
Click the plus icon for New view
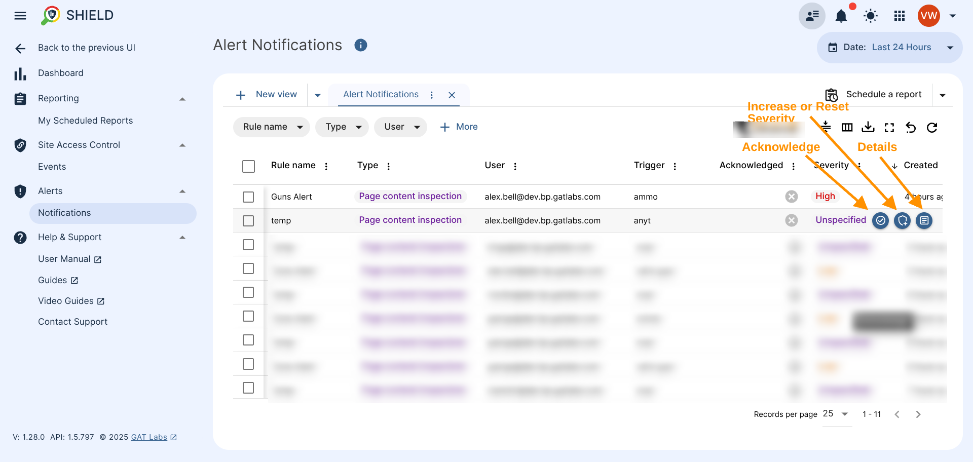pos(241,95)
